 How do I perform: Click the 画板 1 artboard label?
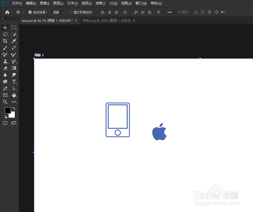pos(39,55)
